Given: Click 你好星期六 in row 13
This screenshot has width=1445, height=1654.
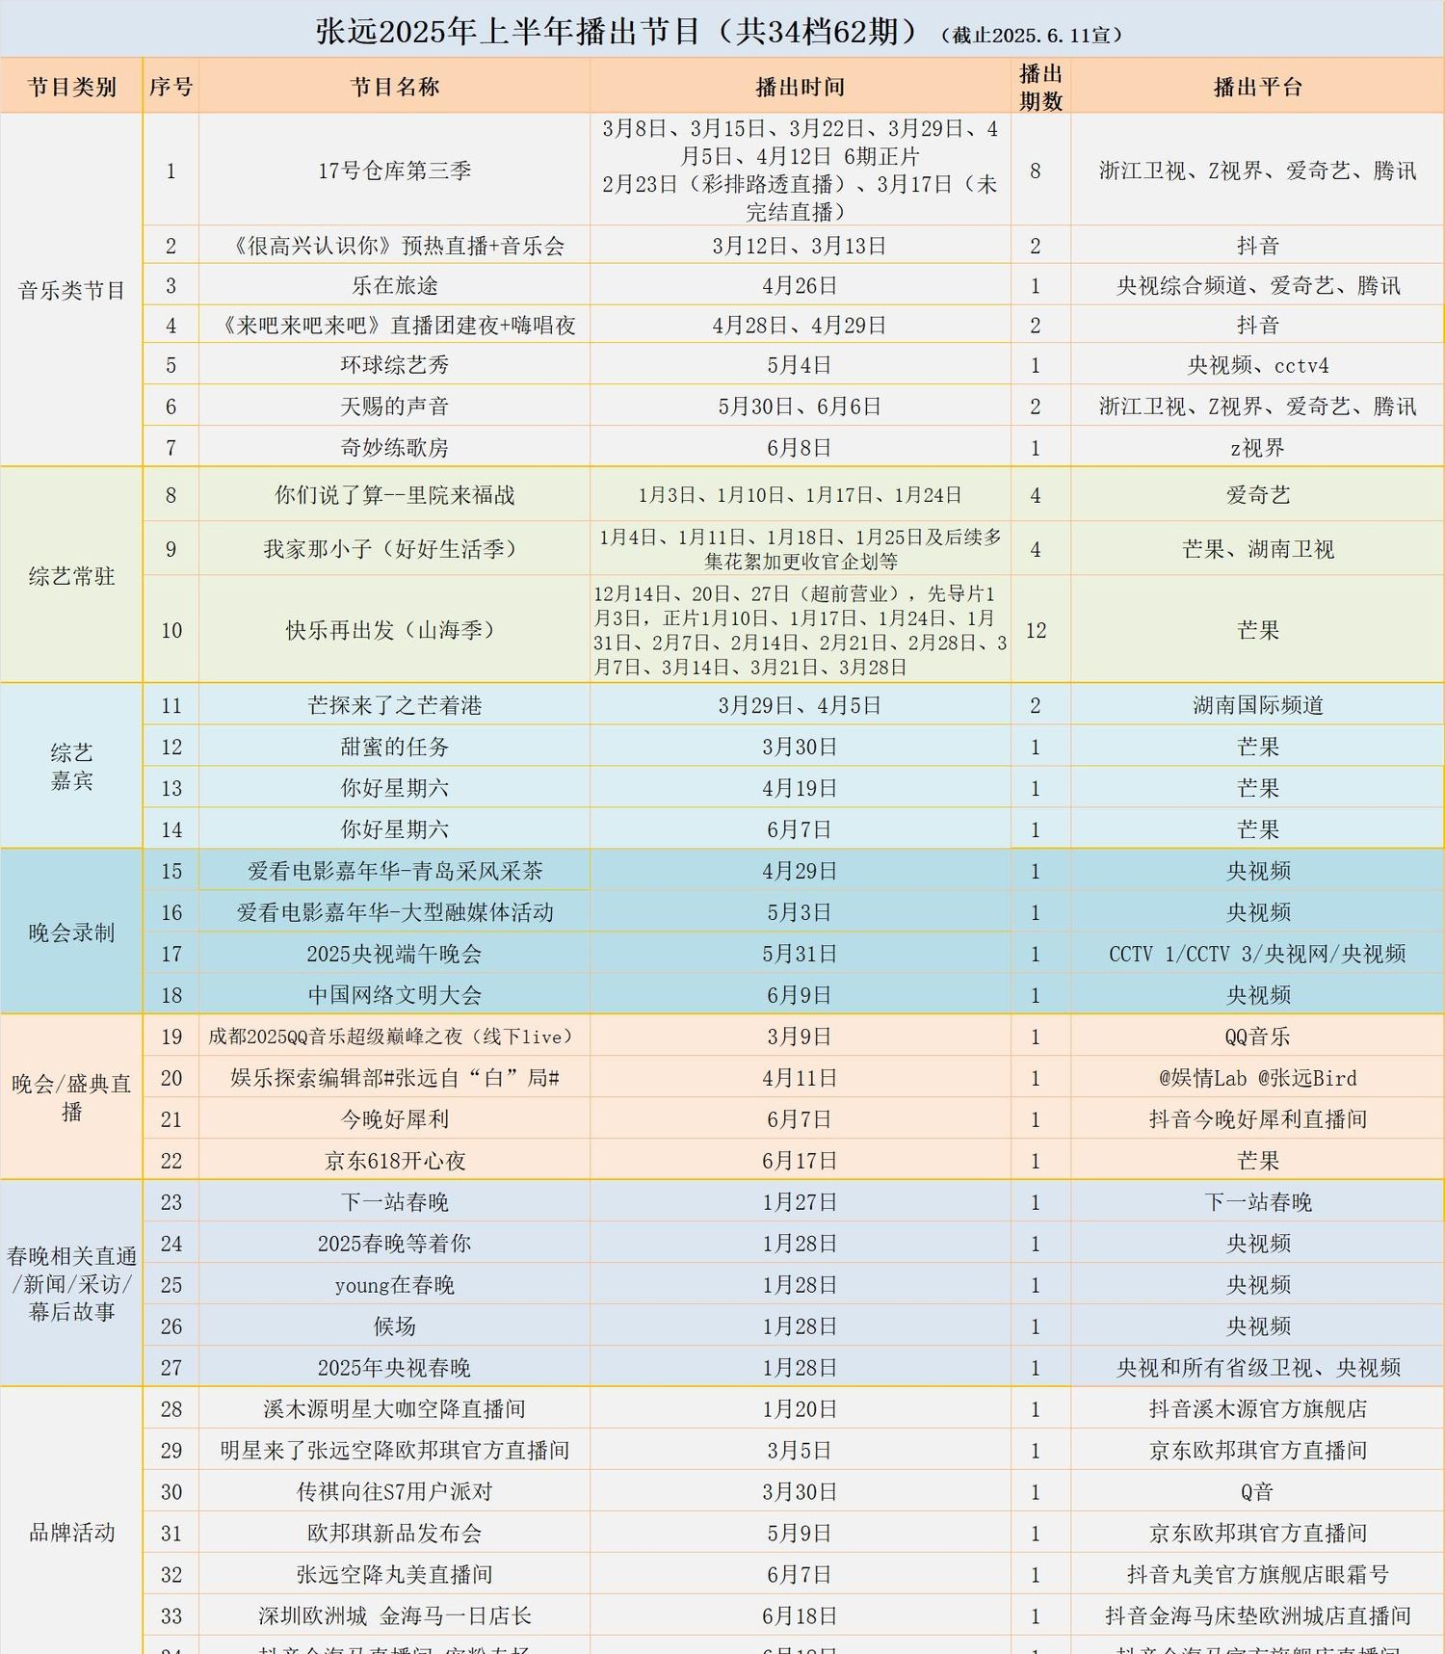Looking at the screenshot, I should click(x=395, y=788).
